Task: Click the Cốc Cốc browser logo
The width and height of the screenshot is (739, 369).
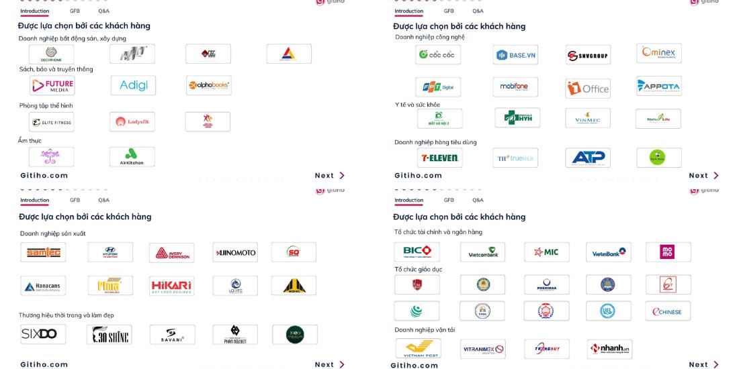Action: coord(436,54)
